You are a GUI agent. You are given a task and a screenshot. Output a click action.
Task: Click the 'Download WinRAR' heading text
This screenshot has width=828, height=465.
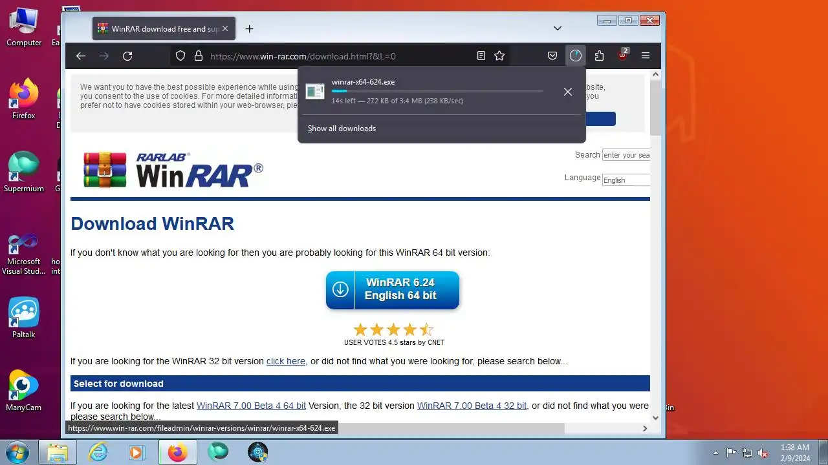pos(152,223)
